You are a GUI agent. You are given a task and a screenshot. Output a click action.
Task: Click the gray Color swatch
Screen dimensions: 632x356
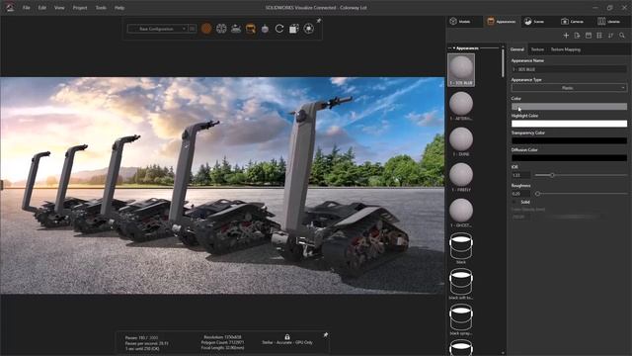click(569, 107)
